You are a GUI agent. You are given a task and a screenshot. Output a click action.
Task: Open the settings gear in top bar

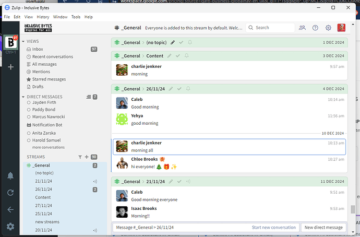click(328, 28)
